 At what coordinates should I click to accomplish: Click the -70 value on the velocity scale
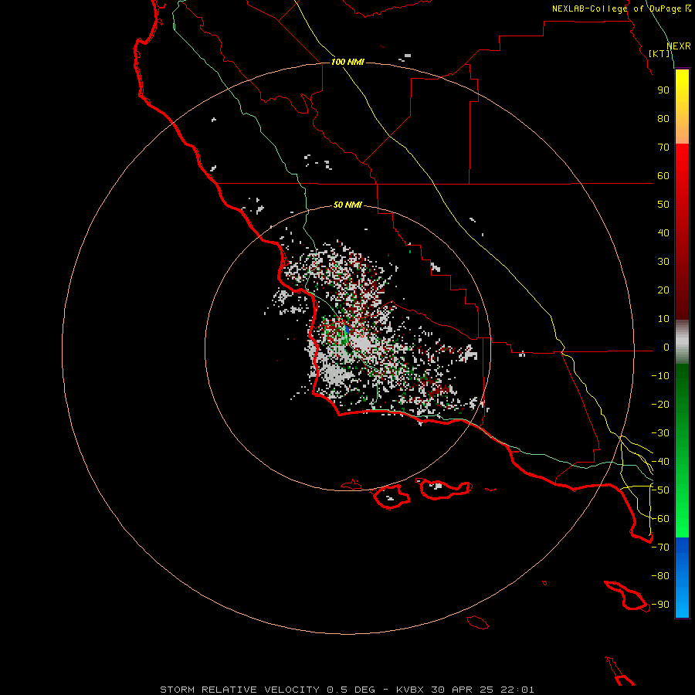point(660,548)
